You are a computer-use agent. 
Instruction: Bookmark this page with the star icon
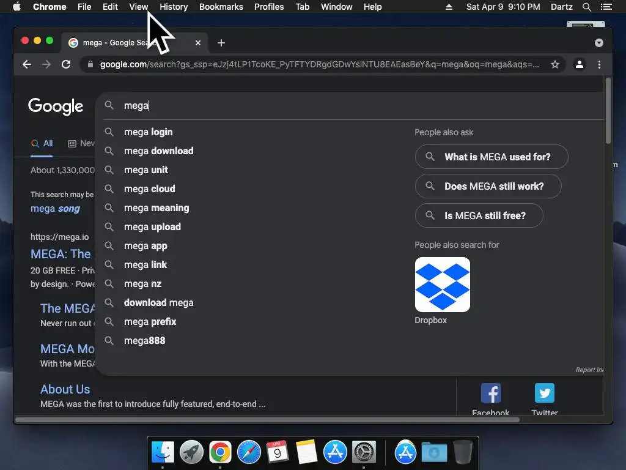(x=555, y=64)
